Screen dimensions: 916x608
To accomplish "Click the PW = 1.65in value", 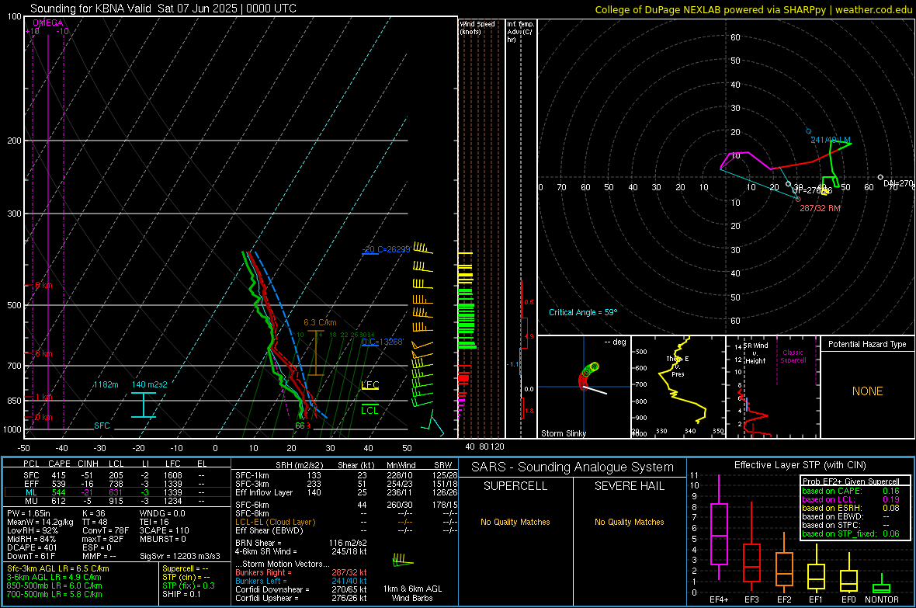I will pyautogui.click(x=29, y=513).
